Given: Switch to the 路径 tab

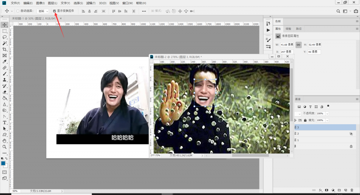Looking at the screenshot, I should coord(299,29).
